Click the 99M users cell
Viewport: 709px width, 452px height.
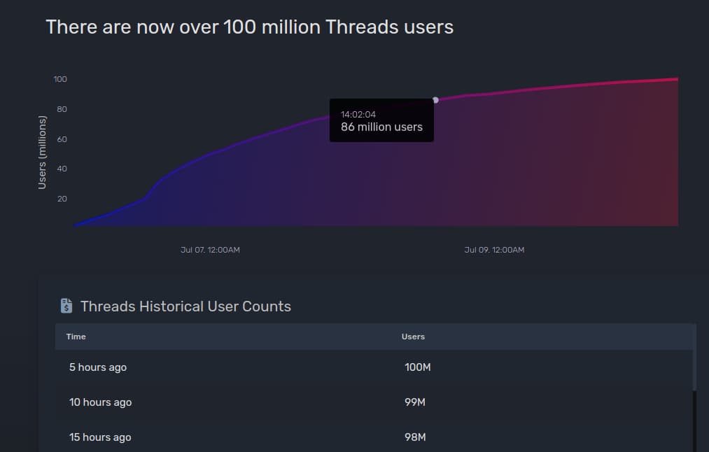coord(415,402)
